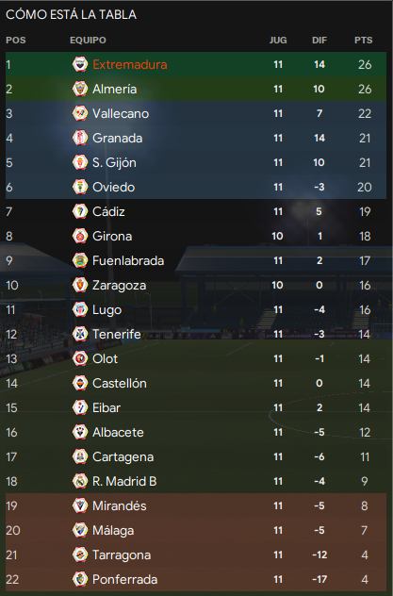
Task: Open the Fuenlabrada team page
Action: tap(128, 260)
